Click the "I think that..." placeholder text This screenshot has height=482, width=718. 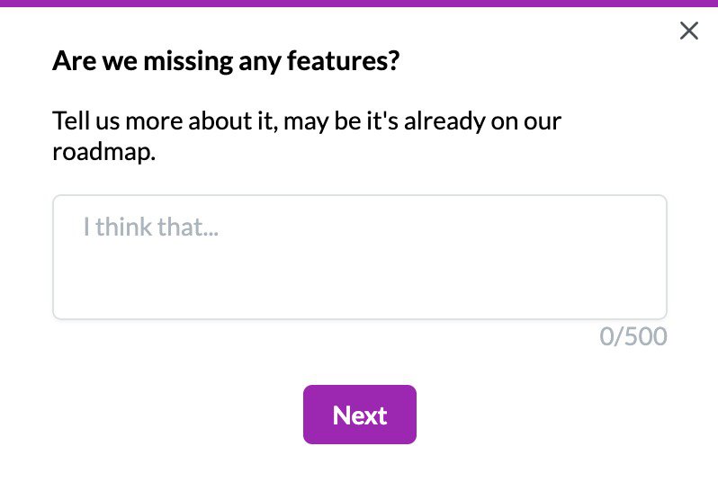[151, 227]
